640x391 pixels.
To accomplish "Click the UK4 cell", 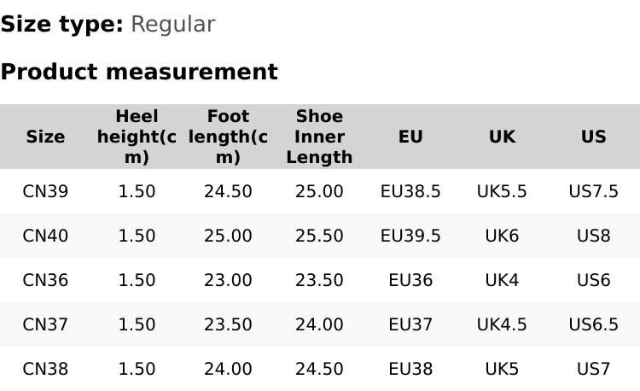I will click(x=502, y=280).
